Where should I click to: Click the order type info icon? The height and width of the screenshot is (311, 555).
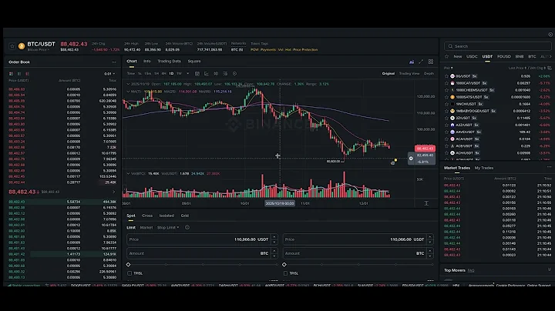187,228
